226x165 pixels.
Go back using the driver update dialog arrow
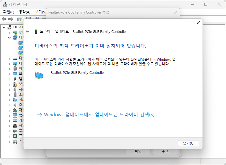[27, 31]
